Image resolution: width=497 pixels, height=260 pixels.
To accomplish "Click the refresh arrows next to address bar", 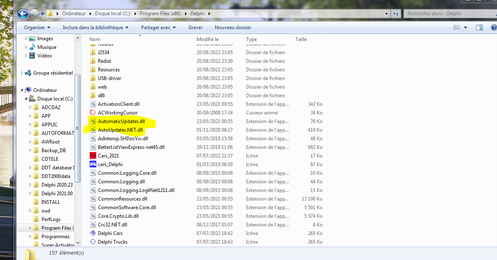I will click(395, 14).
